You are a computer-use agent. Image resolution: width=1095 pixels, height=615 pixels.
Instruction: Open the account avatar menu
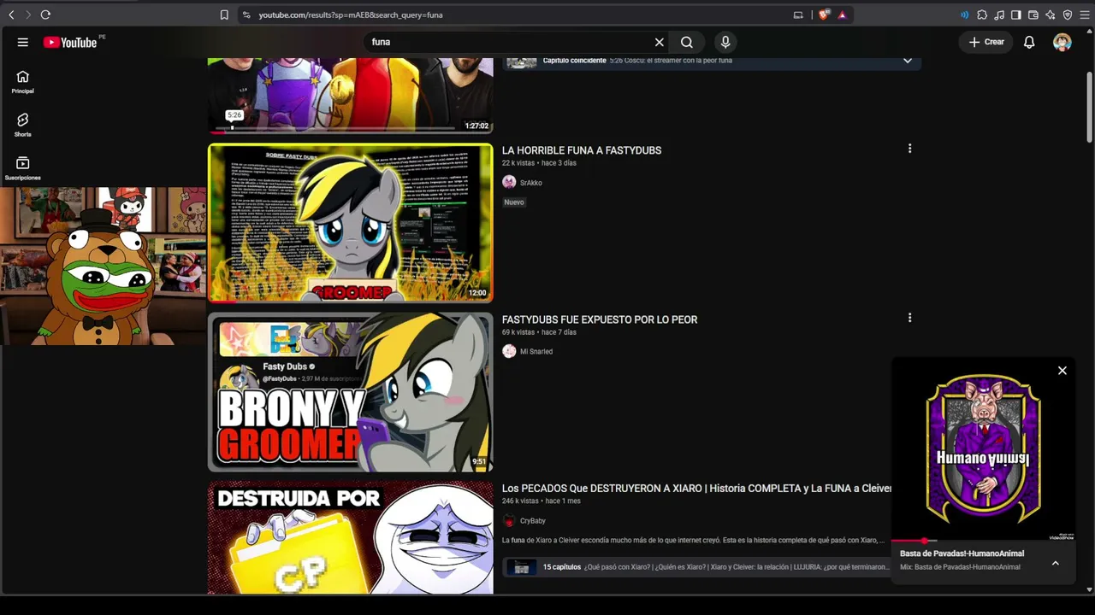pyautogui.click(x=1062, y=42)
